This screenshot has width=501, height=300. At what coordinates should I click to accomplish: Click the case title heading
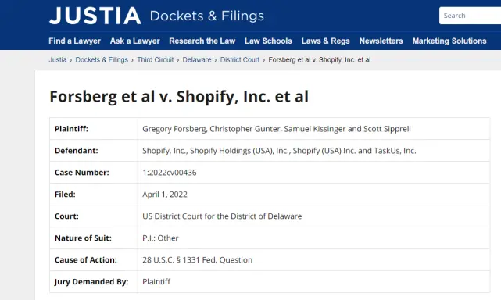pyautogui.click(x=179, y=97)
